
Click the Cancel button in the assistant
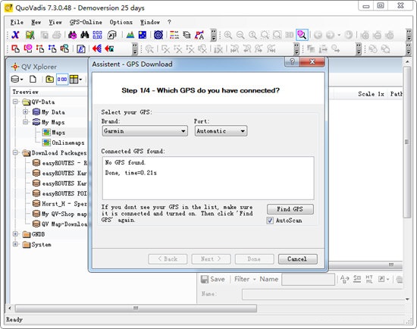pyautogui.click(x=298, y=258)
